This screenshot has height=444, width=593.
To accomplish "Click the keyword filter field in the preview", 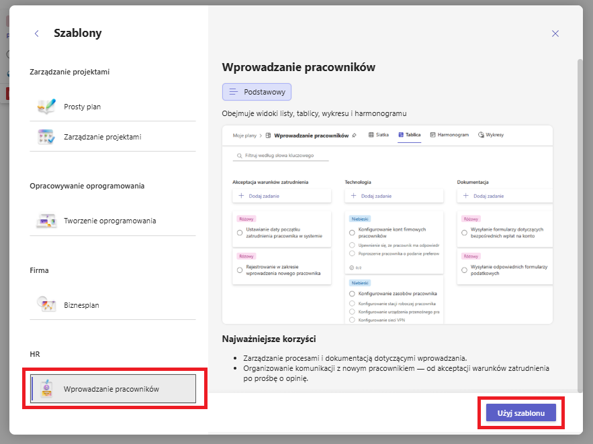I will pos(281,156).
